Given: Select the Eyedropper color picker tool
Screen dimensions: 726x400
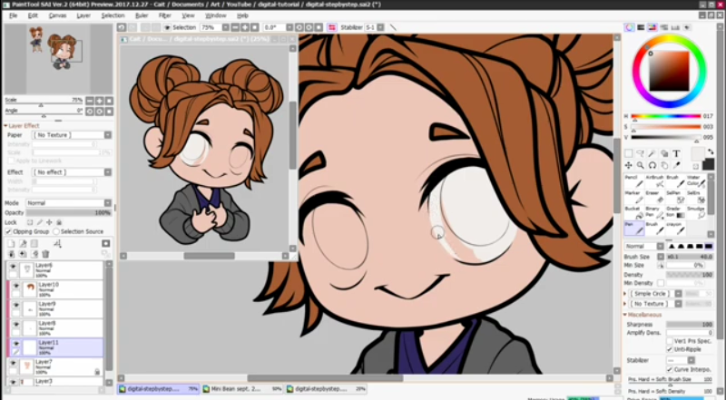Looking at the screenshot, I should [x=676, y=165].
